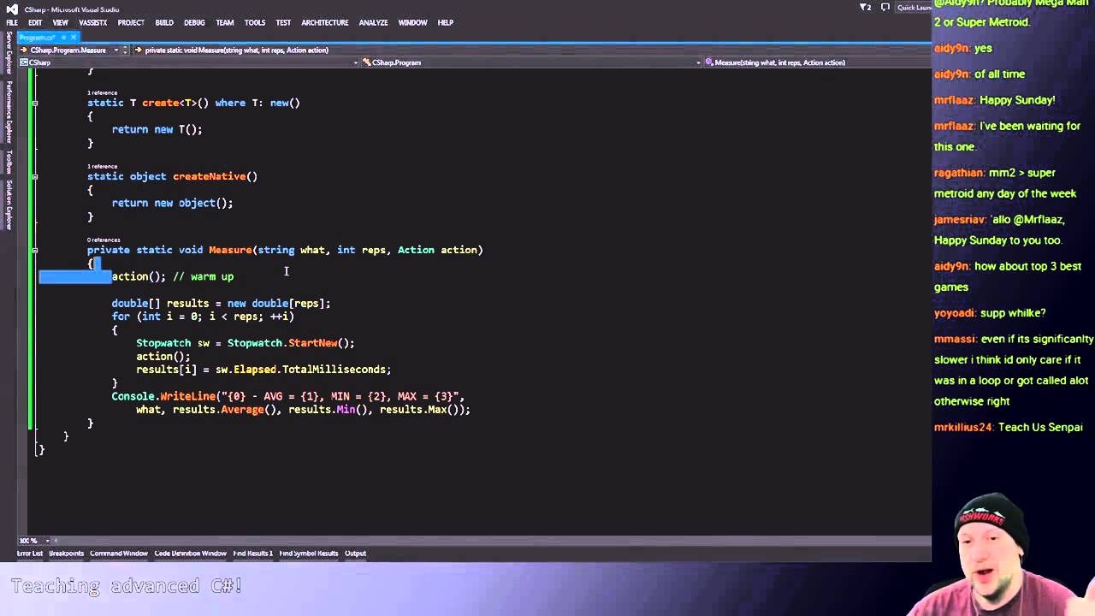Open the ANALYZE menu
This screenshot has height=616, width=1095.
[x=373, y=22]
